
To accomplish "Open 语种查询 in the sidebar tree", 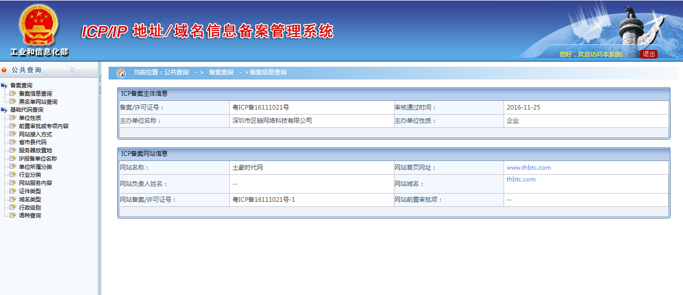I will pyautogui.click(x=30, y=216).
